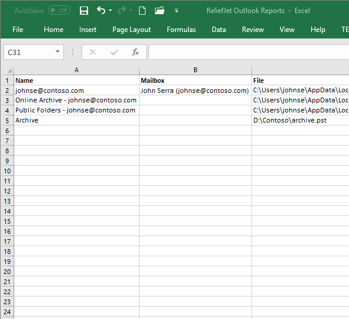Click the Select All corner triangle

coord(9,70)
